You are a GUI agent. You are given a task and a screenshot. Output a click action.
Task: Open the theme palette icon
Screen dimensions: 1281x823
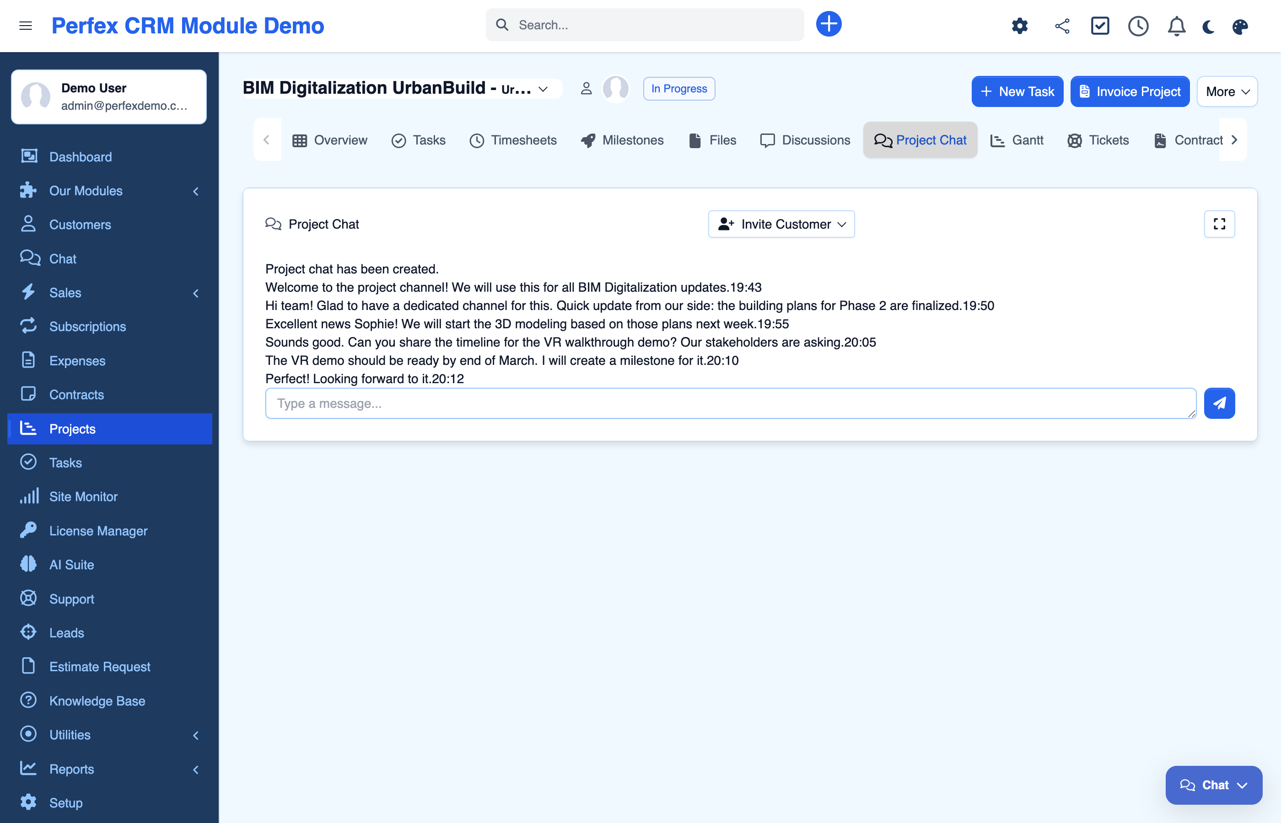tap(1240, 26)
